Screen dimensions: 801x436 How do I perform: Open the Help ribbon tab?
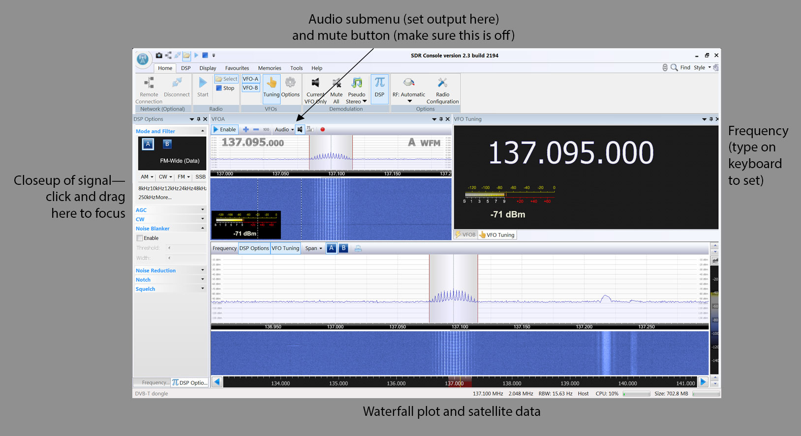[x=317, y=68]
